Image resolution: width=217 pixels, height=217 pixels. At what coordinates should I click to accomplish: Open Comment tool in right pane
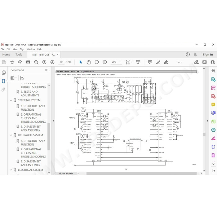(213, 104)
